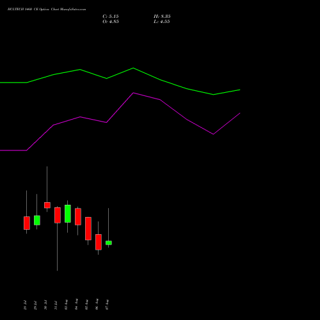320x320 pixels.
Task: Click the HCLTECH 1460 CE chart title
Action: [x=47, y=10]
